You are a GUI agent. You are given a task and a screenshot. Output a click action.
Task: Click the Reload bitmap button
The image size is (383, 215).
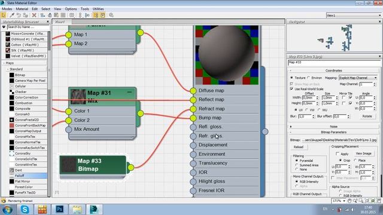click(299, 147)
